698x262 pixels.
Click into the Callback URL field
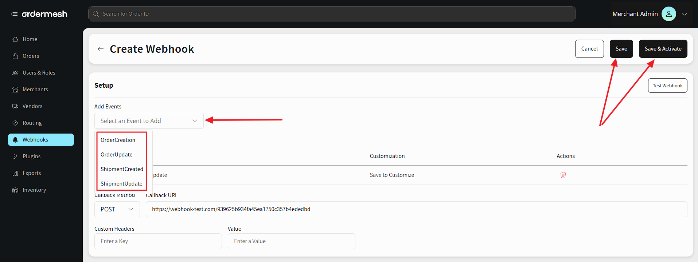tap(416, 209)
